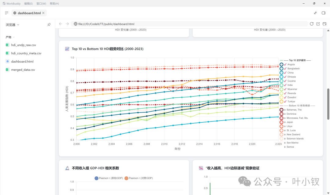Click the WorkBuddy app logo
The height and width of the screenshot is (195, 330).
click(4, 4)
